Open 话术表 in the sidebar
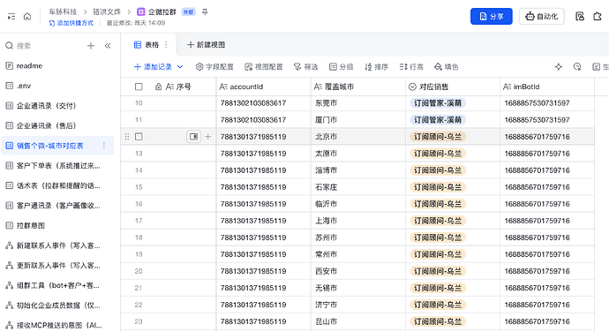Viewport: 609px width, 332px height. pyautogui.click(x=57, y=185)
